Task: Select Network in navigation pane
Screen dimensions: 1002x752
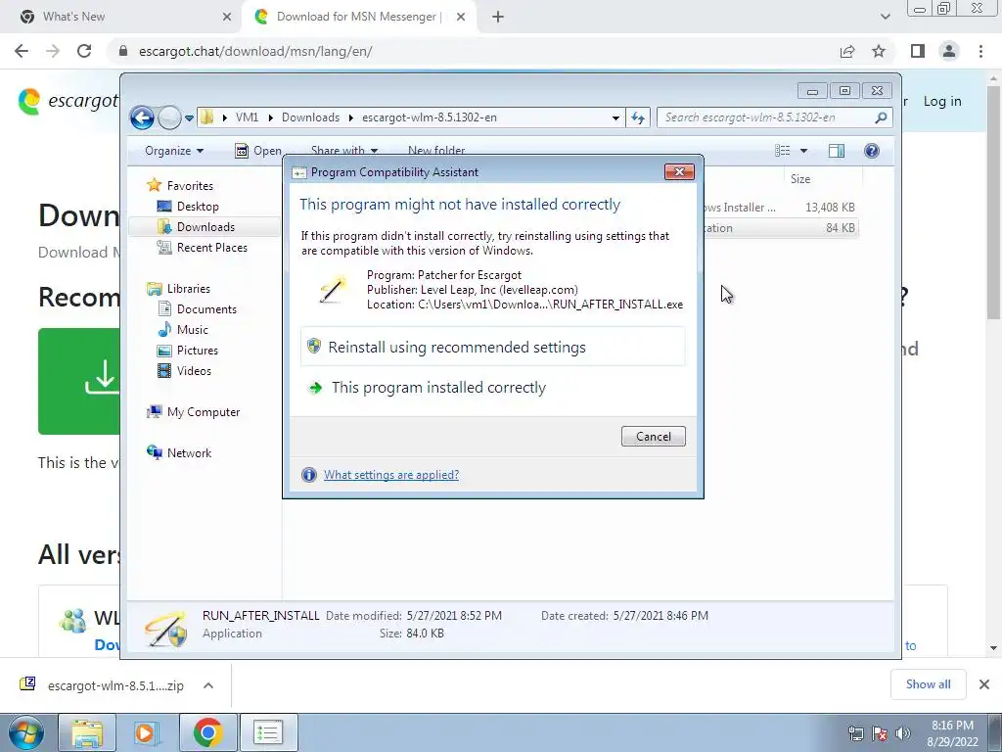Action: (189, 452)
